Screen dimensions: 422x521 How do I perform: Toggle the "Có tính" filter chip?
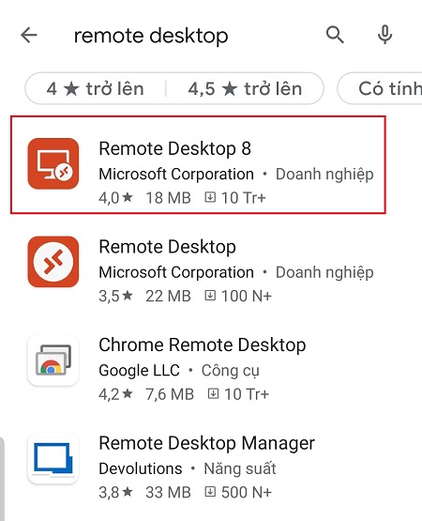pyautogui.click(x=380, y=89)
